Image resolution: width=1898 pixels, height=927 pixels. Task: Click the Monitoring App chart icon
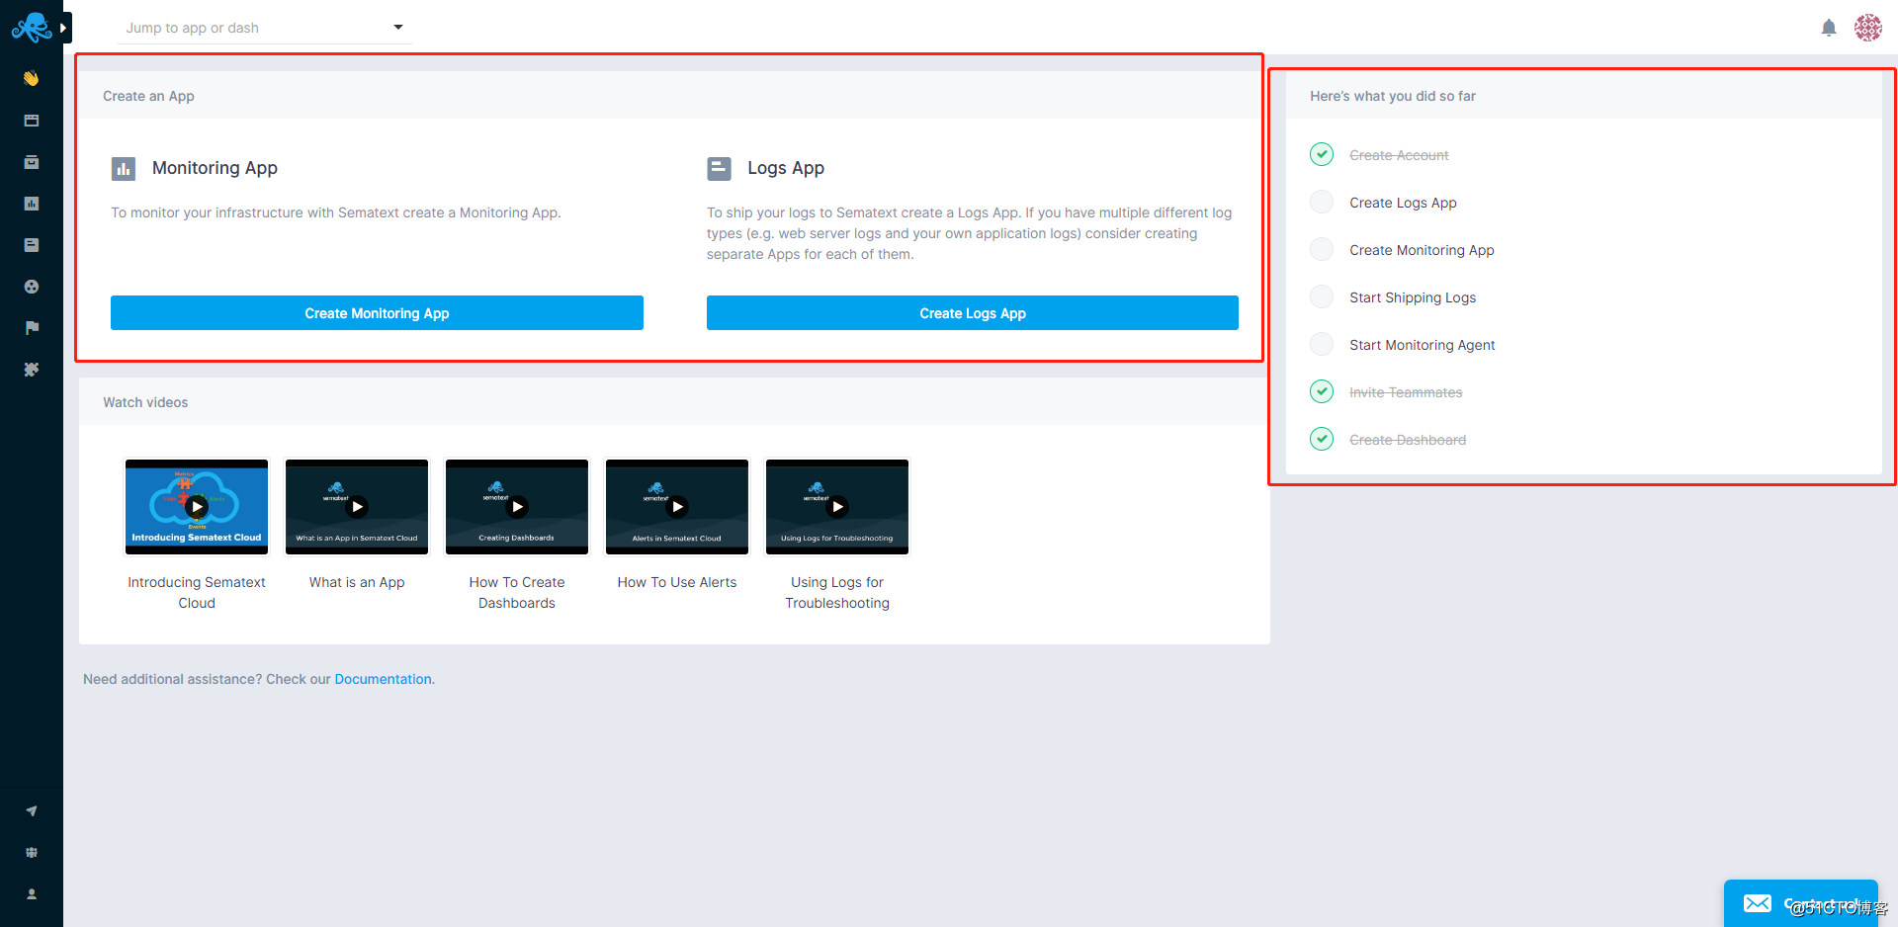(x=124, y=169)
